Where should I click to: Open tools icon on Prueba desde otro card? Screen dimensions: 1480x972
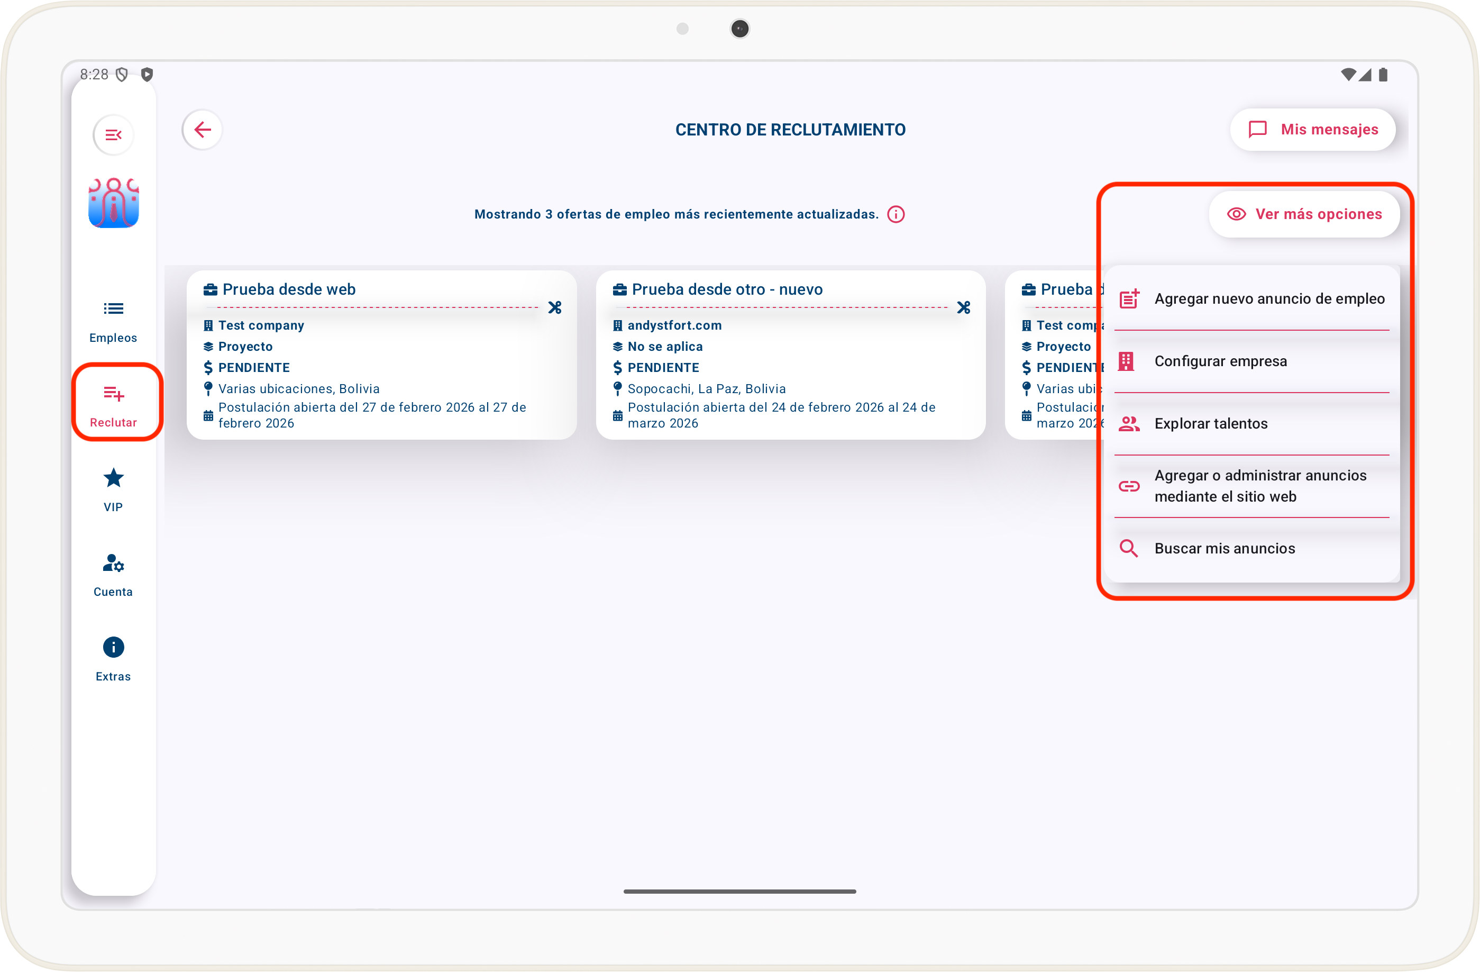[x=963, y=308]
